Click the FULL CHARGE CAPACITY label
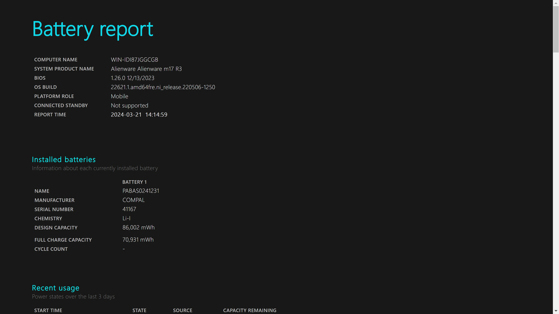 point(63,240)
